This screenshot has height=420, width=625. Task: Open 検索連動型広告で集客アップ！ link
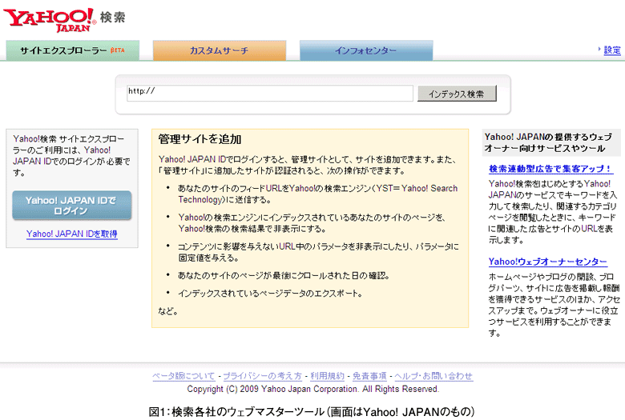550,169
